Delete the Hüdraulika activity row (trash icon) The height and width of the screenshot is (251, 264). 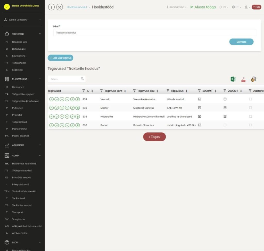tap(78, 117)
